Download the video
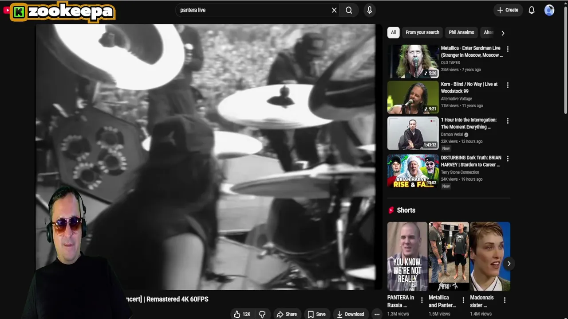The width and height of the screenshot is (568, 319). click(x=351, y=314)
